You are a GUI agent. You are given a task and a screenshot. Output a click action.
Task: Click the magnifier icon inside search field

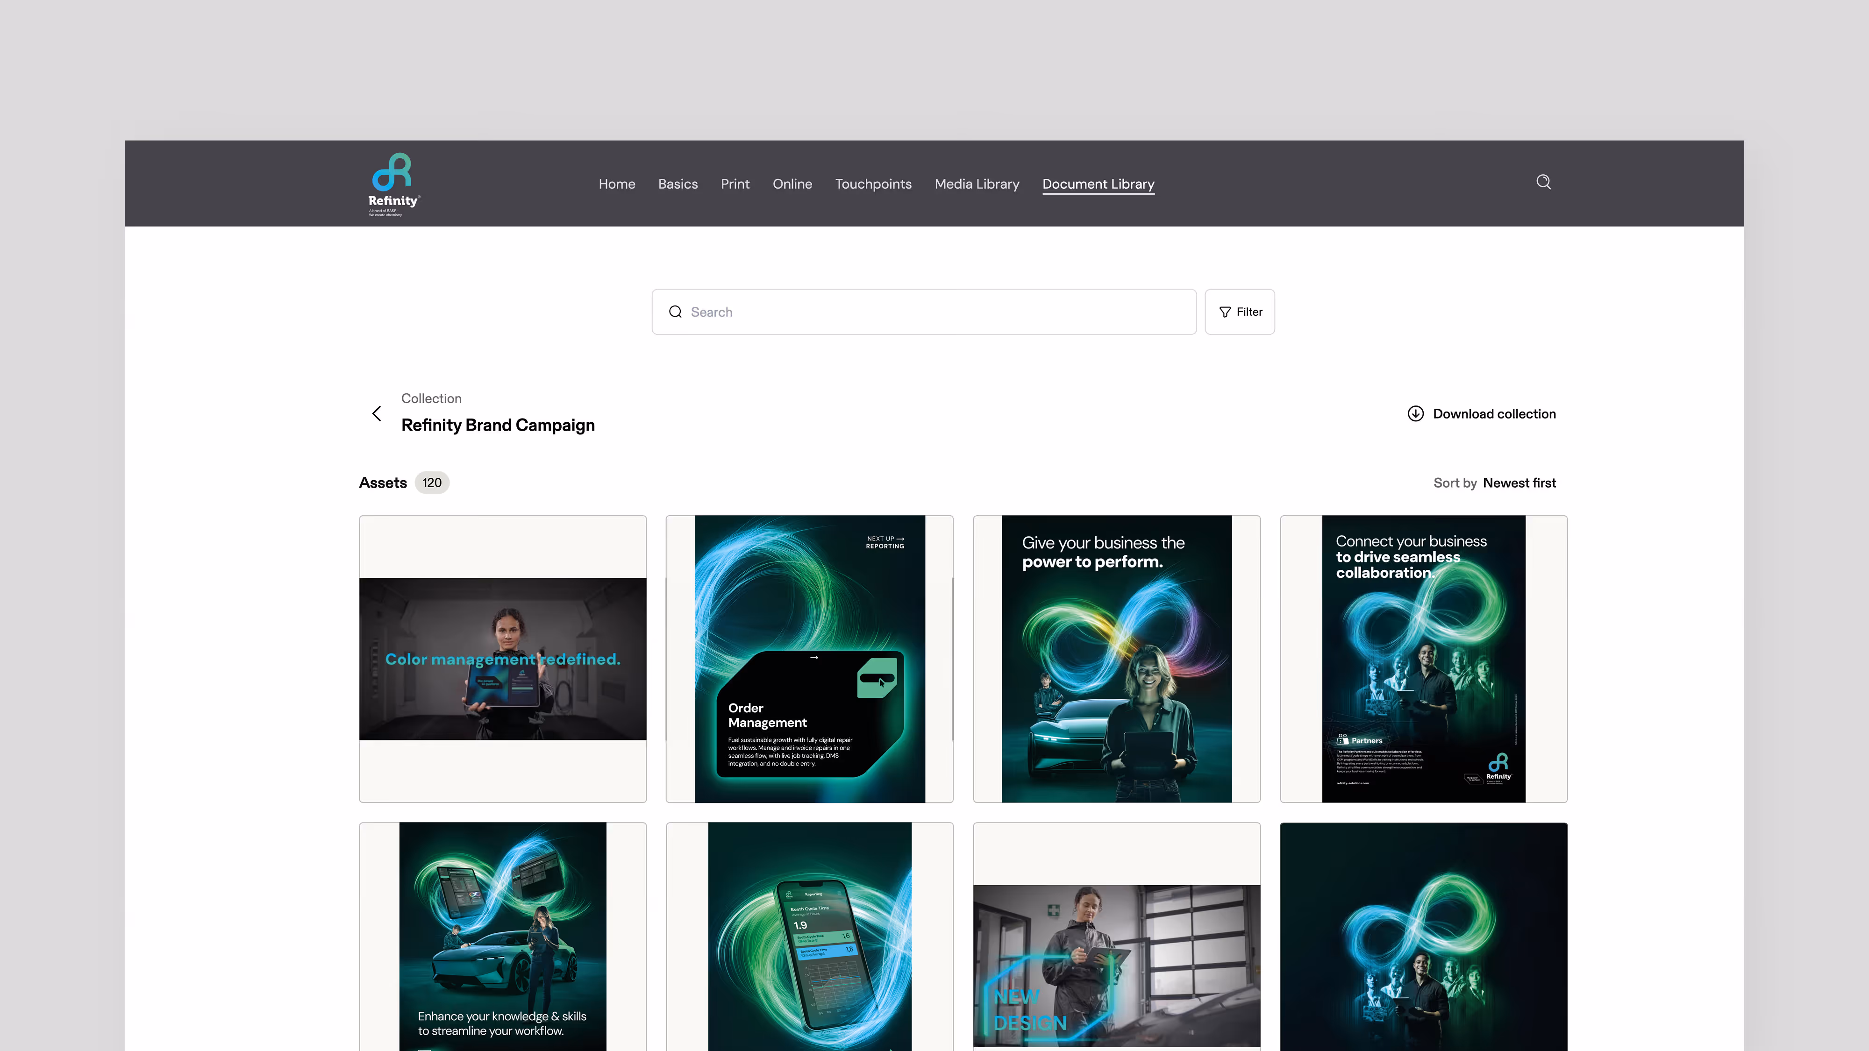pyautogui.click(x=676, y=312)
